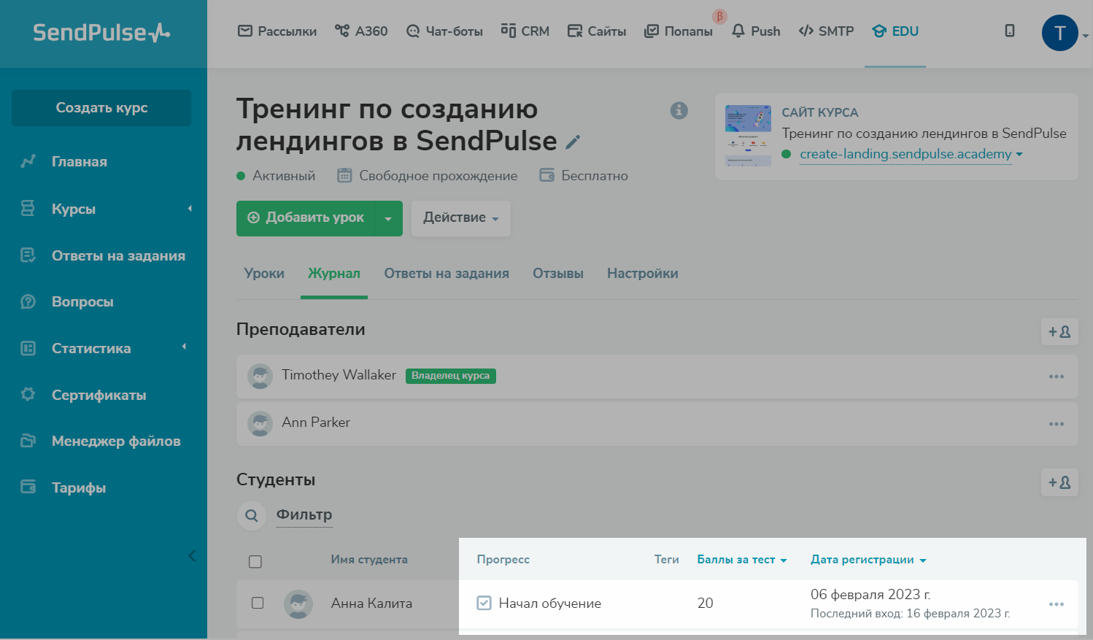This screenshot has height=640, width=1093.
Task: Open create-landing.sendpulse.academy link
Action: (905, 154)
